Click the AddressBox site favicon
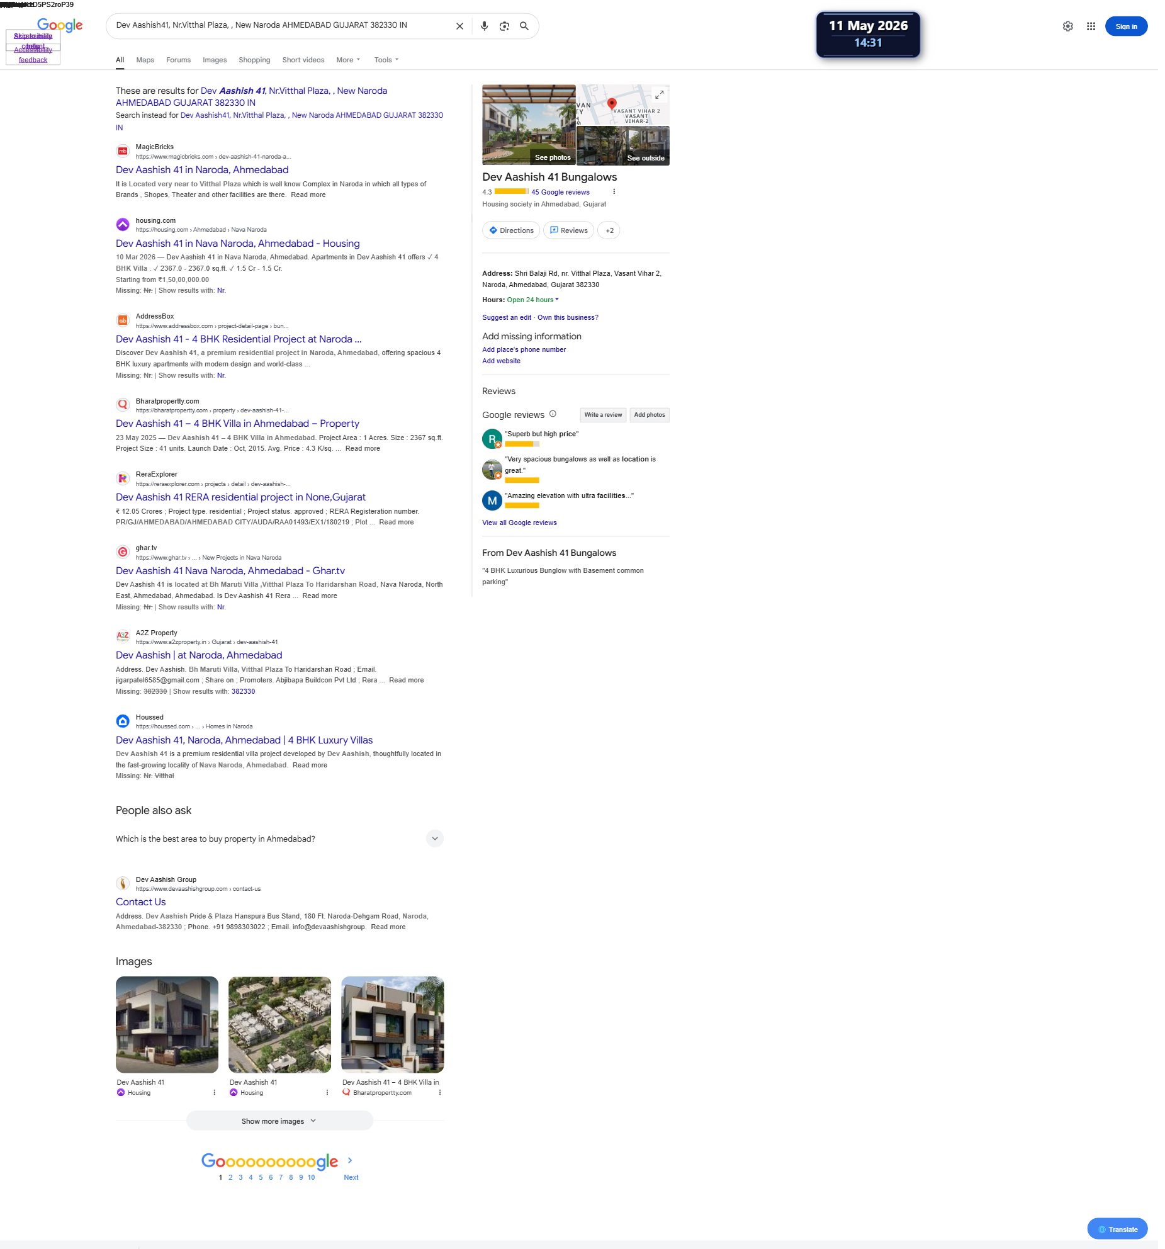 (x=123, y=320)
